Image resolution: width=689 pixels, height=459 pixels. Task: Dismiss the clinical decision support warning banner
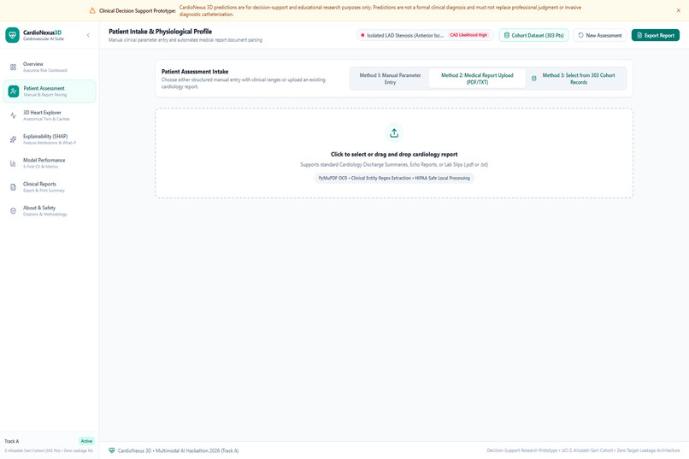click(678, 10)
